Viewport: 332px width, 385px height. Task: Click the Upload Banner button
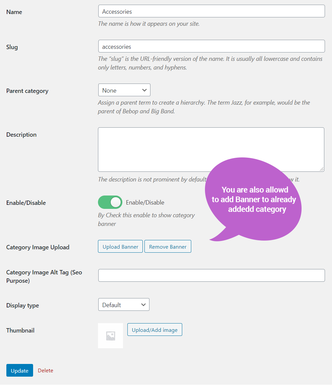[120, 247]
